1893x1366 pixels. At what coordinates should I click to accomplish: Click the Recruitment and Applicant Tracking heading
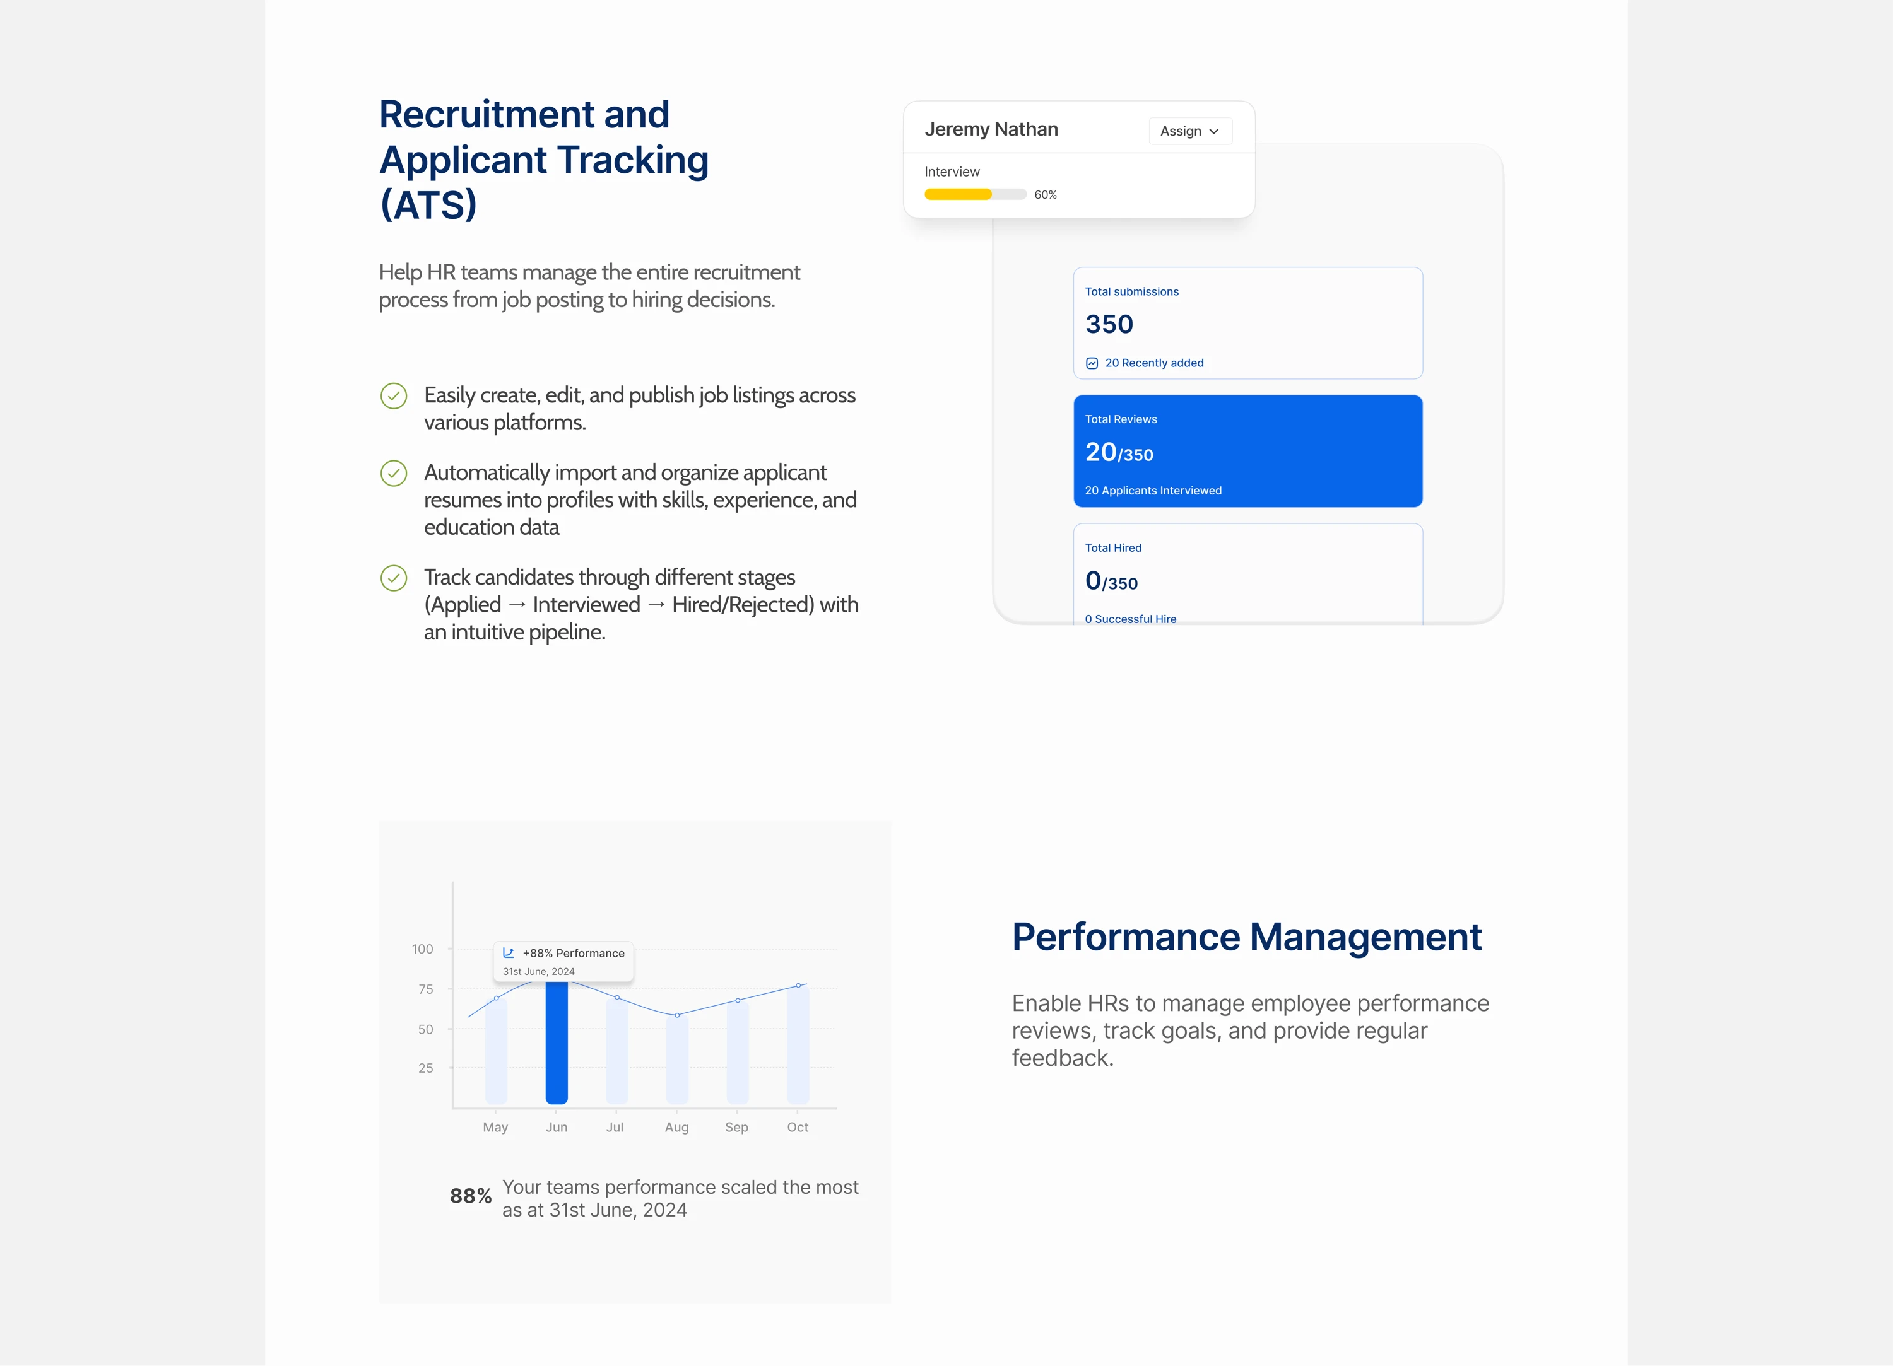coord(544,160)
